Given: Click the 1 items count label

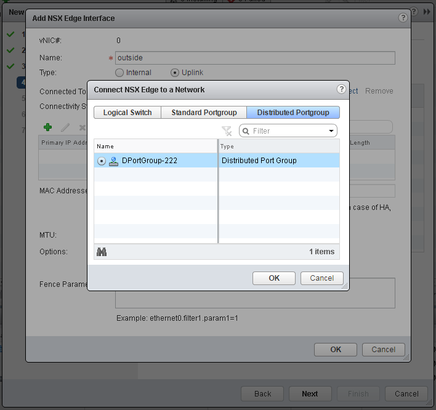Looking at the screenshot, I should (321, 252).
